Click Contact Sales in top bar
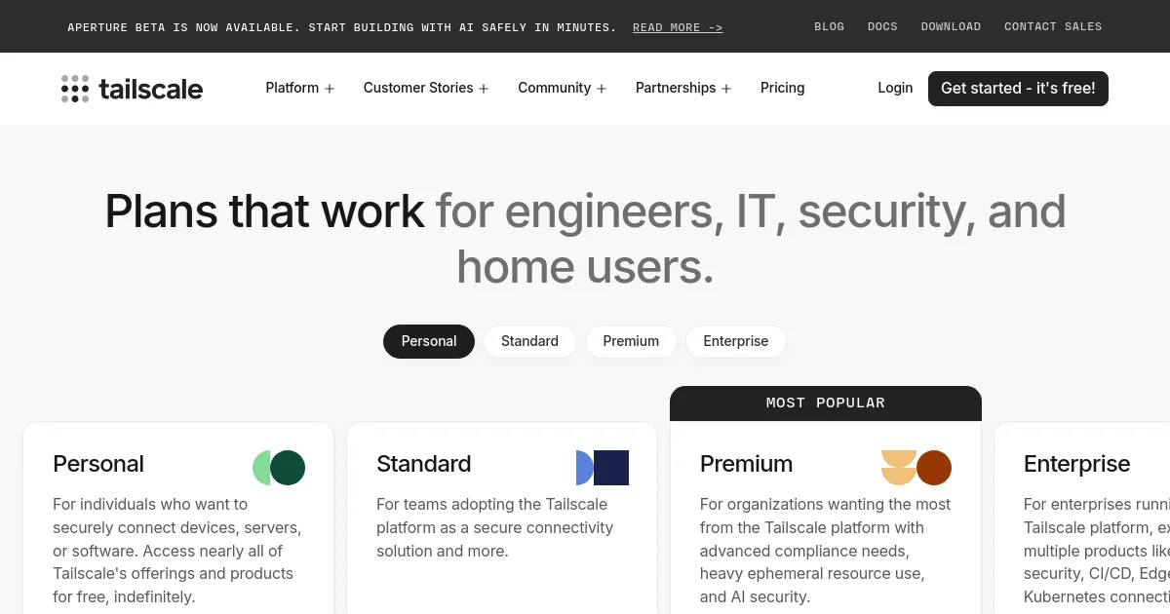 coord(1053,26)
